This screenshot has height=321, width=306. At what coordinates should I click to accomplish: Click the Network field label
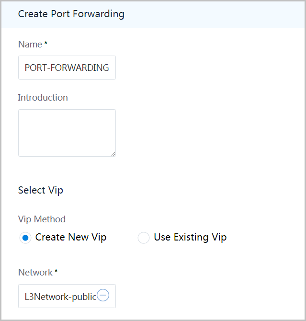[35, 272]
